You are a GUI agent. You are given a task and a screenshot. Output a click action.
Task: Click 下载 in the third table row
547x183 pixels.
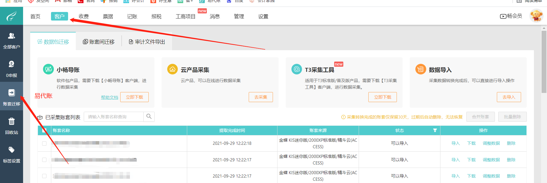[x=471, y=176]
